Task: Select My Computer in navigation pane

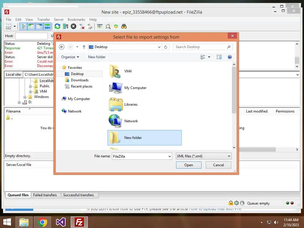Action: (79, 99)
